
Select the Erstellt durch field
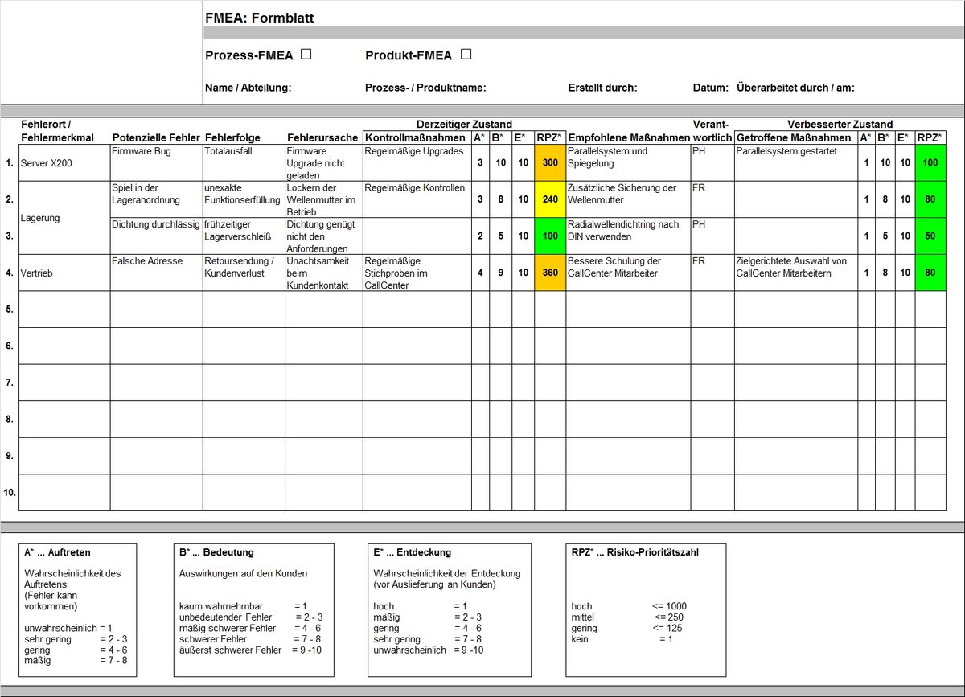point(602,88)
